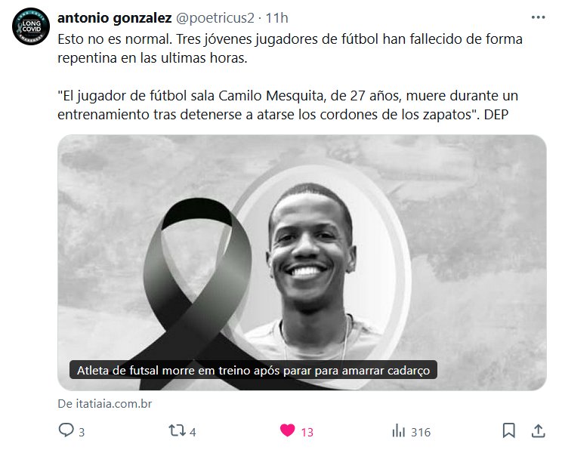This screenshot has height=450, width=562.
Task: Click the @poetricus2 handle
Action: point(215,18)
